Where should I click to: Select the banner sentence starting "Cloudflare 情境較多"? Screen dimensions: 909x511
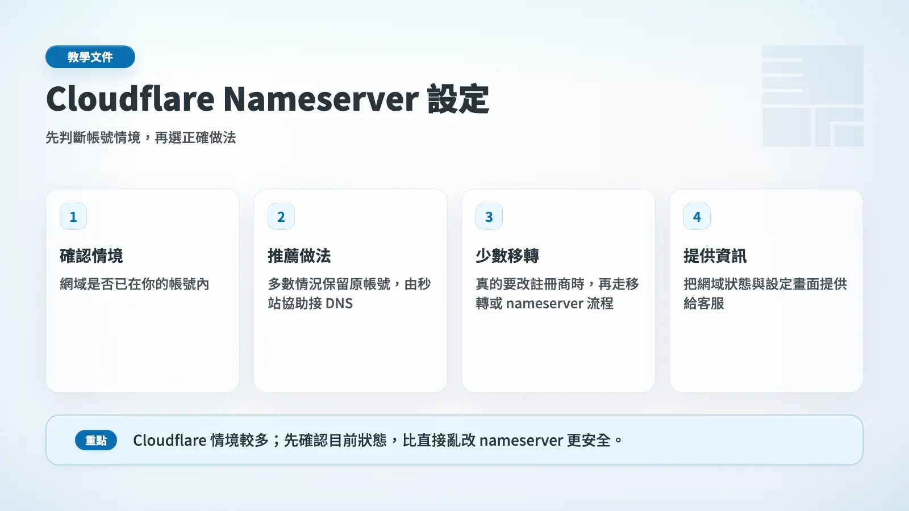[x=378, y=441]
